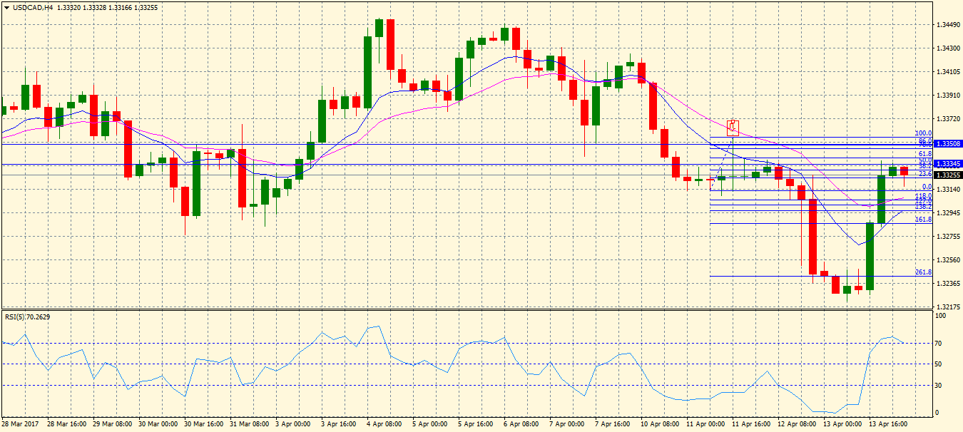Viewport: 963px width, 432px height.
Task: Click the RSI scale value 30
Action: 938,386
